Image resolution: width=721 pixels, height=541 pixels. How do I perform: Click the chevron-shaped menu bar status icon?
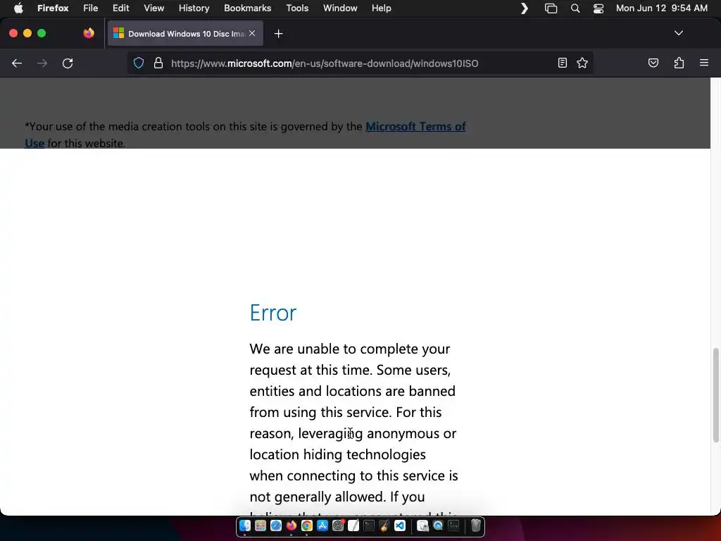(x=524, y=8)
